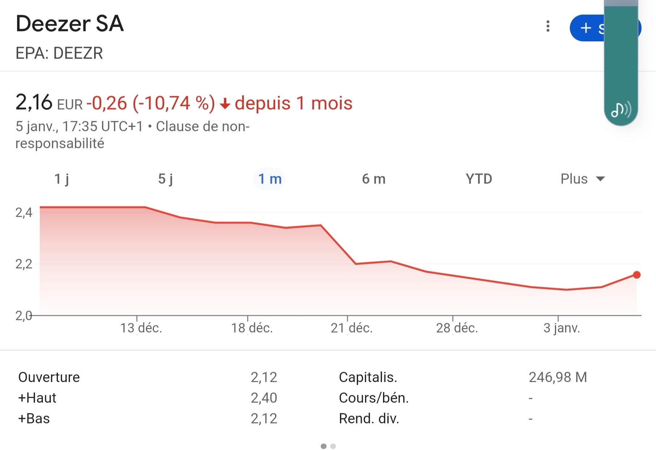Select the 5 j time range

coord(165,179)
